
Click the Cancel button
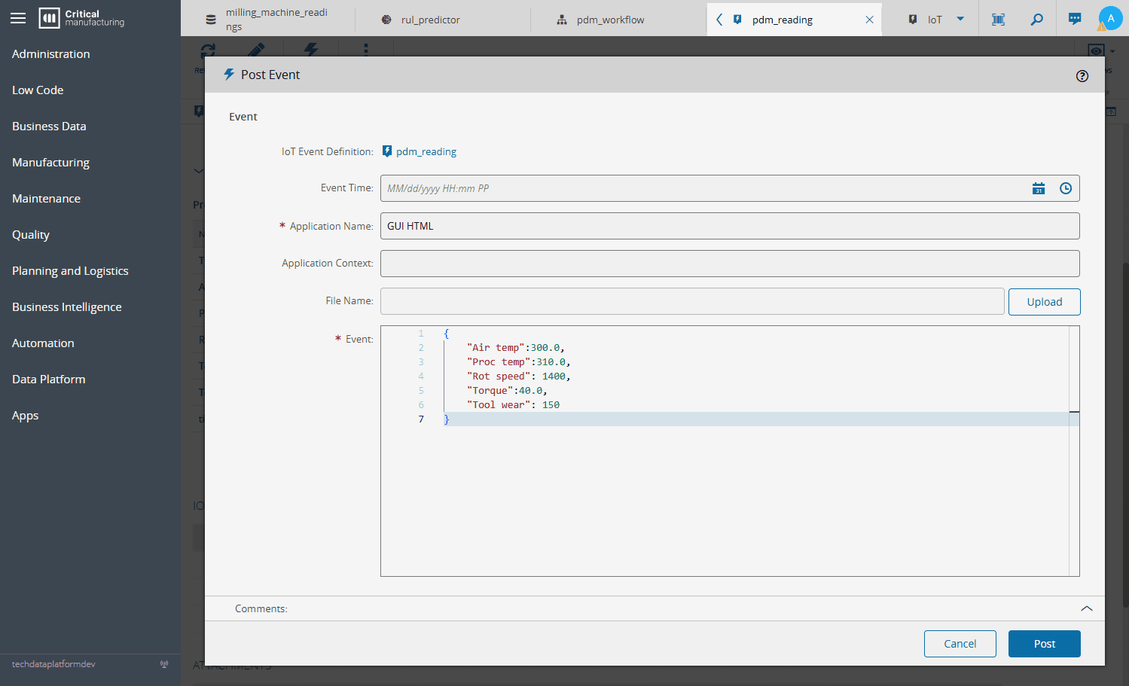[x=960, y=644]
